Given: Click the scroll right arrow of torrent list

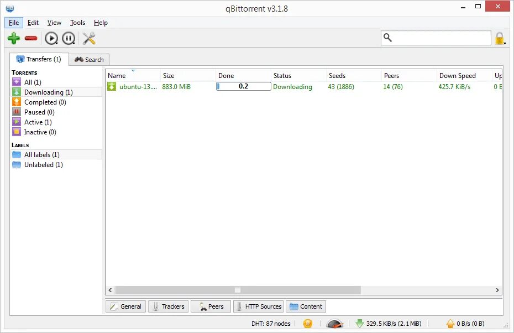Looking at the screenshot, I should [x=497, y=290].
